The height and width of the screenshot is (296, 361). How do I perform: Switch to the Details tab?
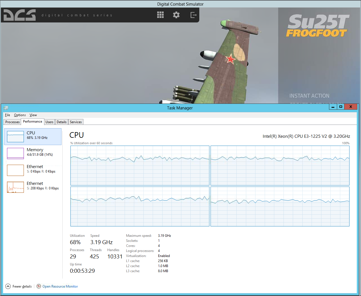coord(61,122)
